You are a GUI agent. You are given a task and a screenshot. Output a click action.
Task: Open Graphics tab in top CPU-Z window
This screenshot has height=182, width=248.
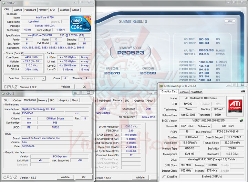click(64, 10)
